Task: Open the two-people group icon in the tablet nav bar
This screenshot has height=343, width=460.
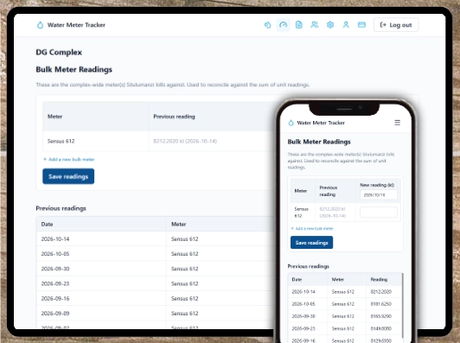Action: [315, 25]
